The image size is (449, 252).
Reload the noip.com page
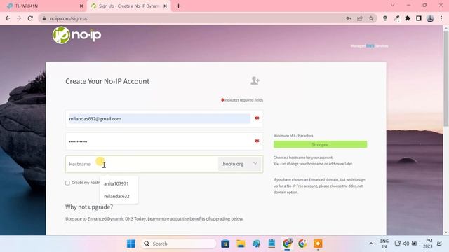click(30, 18)
